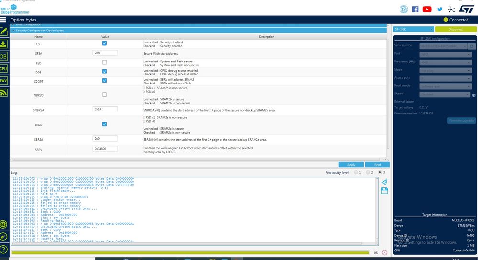The width and height of the screenshot is (478, 260).
Task: Uncheck the ESE security checkbox
Action: [x=105, y=43]
